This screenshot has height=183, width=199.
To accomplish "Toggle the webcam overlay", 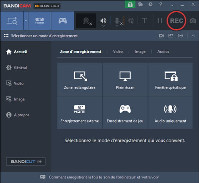I will [x=86, y=21].
